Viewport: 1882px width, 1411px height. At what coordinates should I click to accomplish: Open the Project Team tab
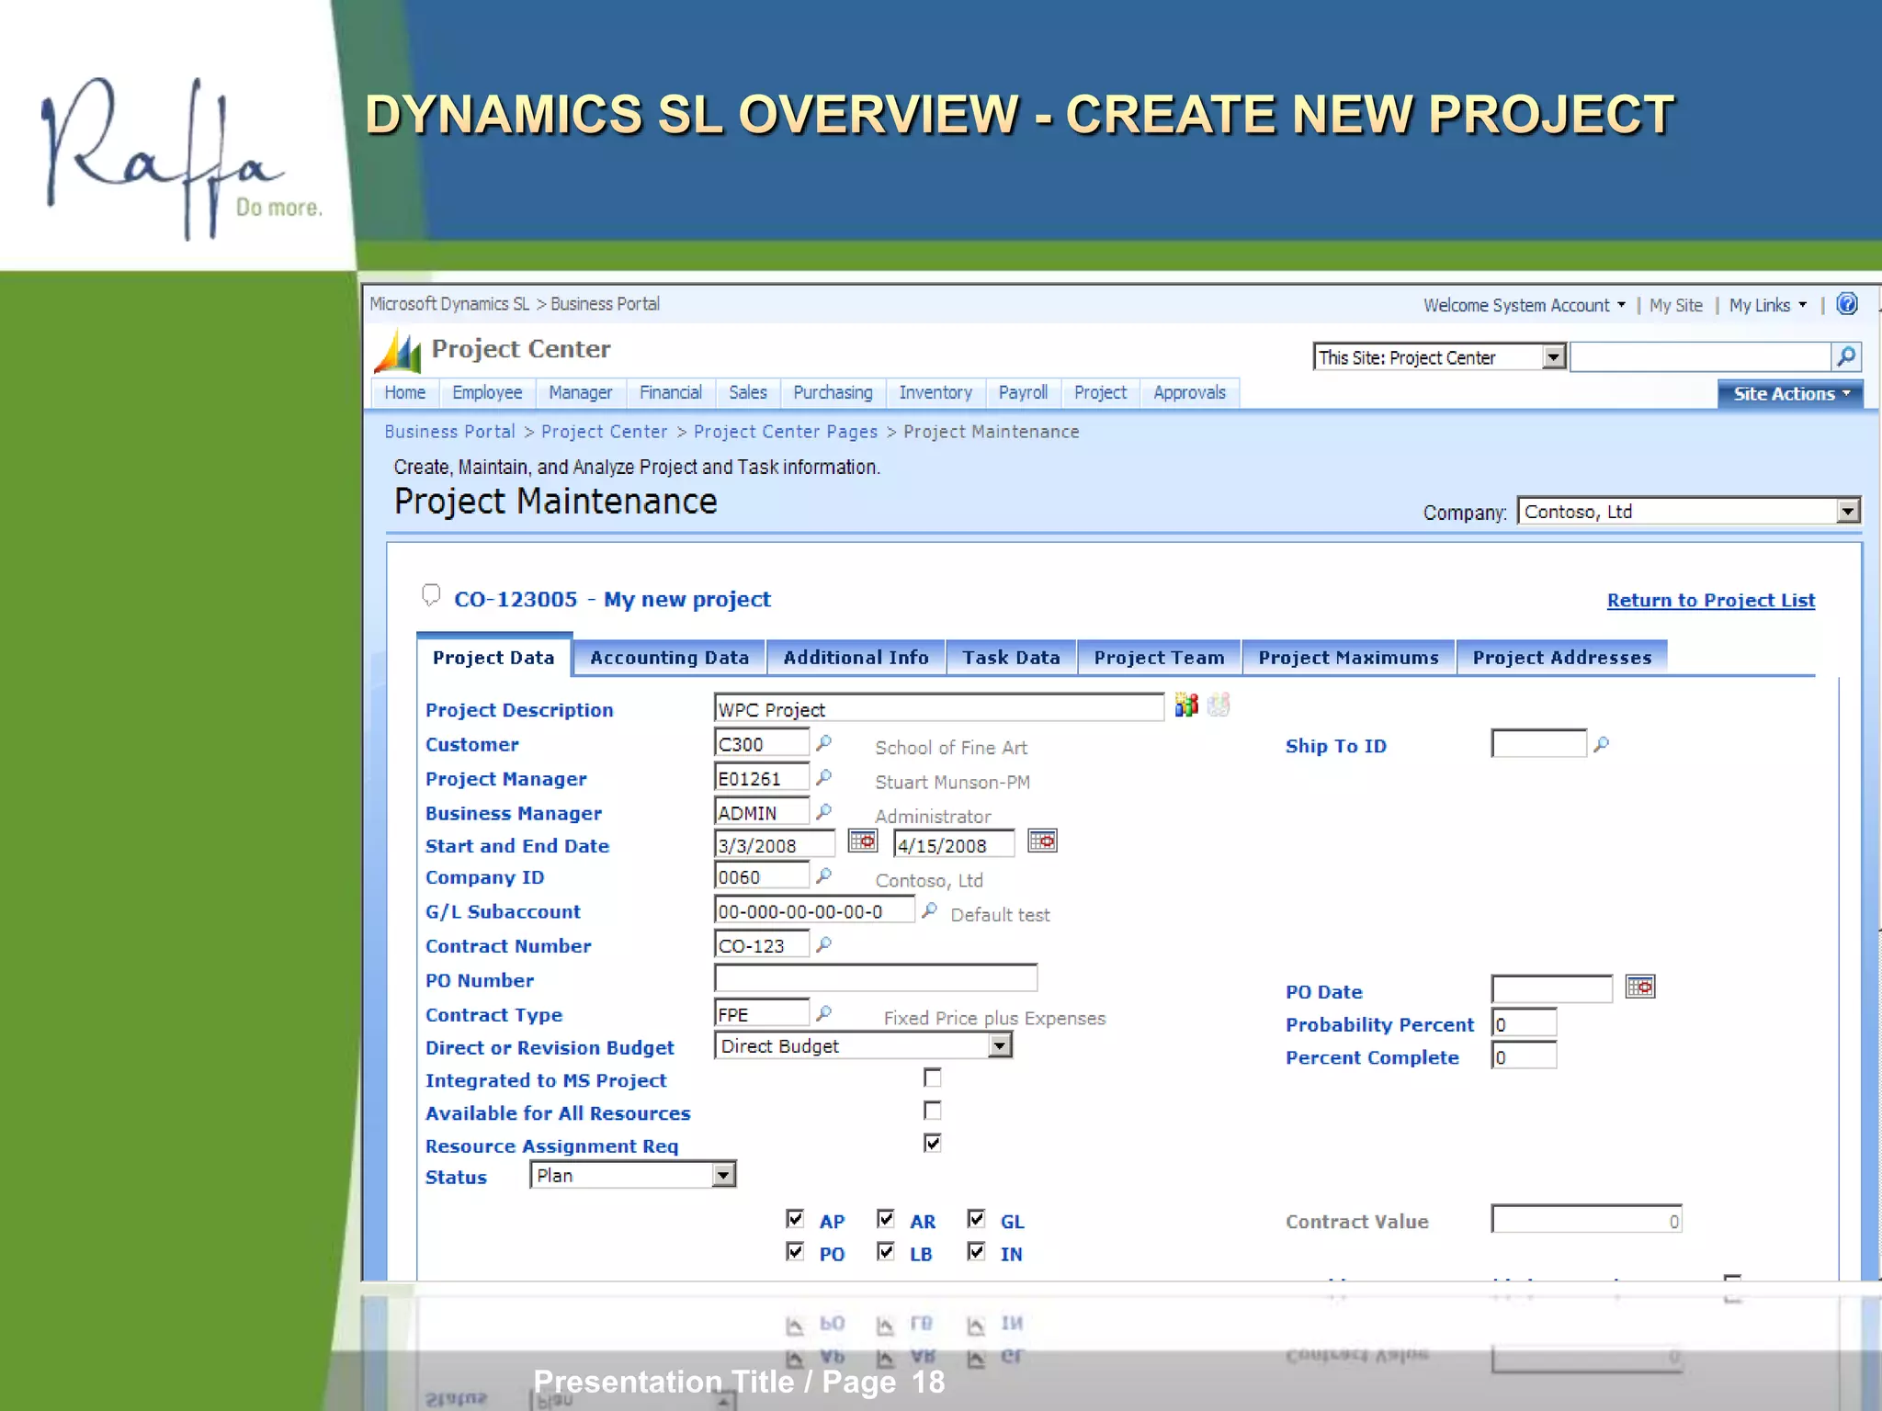tap(1159, 658)
